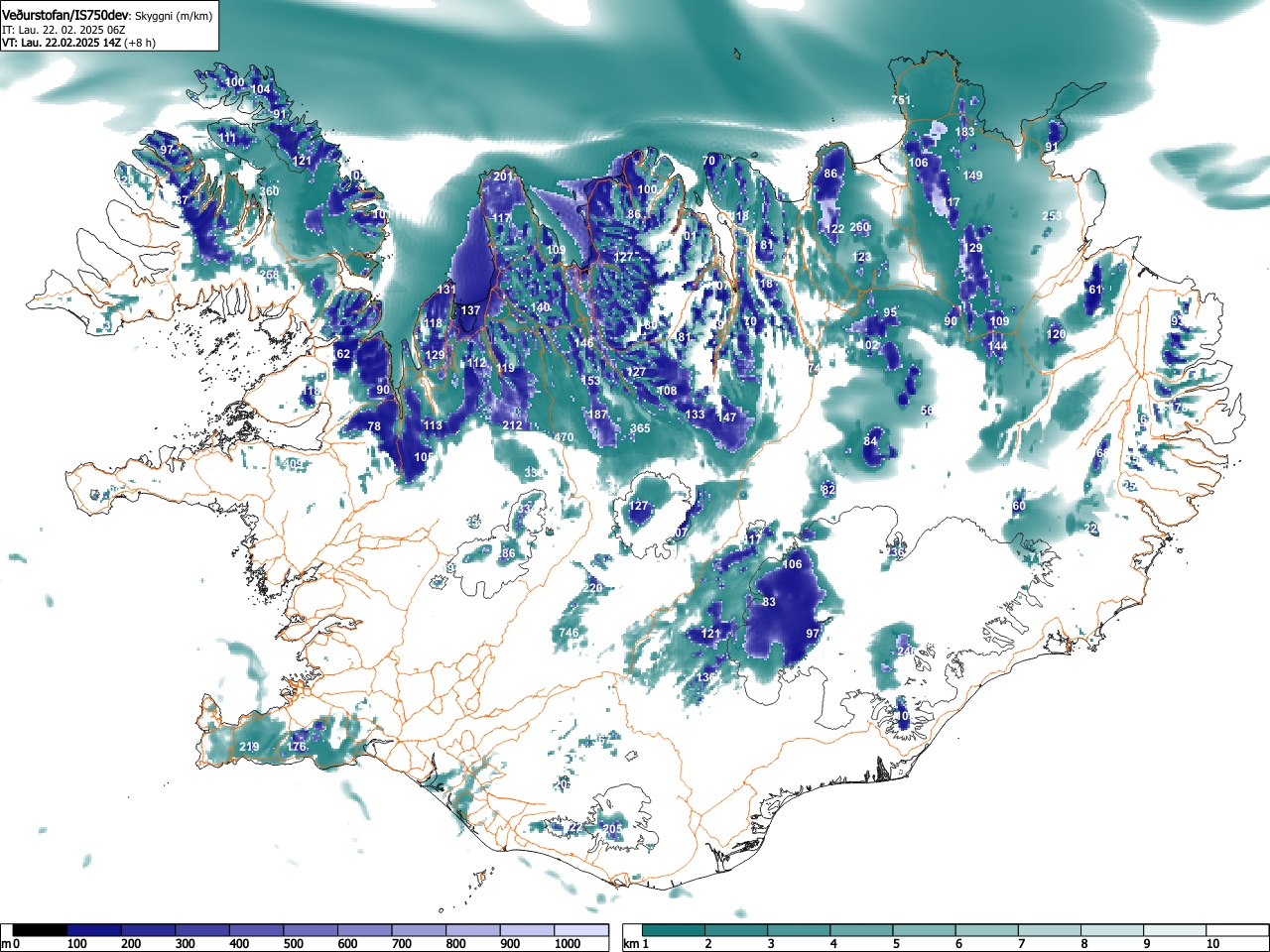1270x952 pixels.
Task: Click the map value '212'
Action: pos(512,426)
